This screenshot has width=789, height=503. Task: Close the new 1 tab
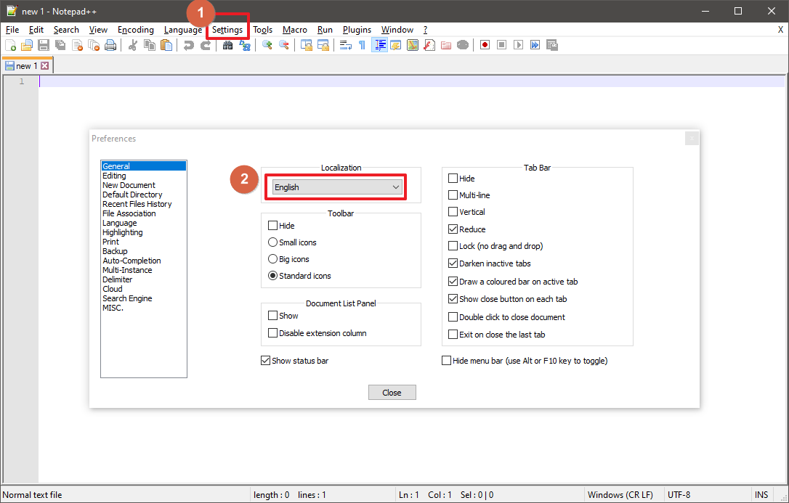(45, 66)
